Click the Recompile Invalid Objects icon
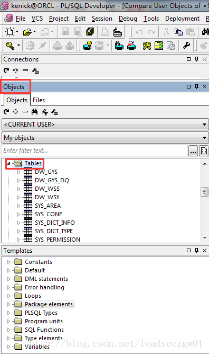Screen dimensions: 209x354 [x=131, y=46]
